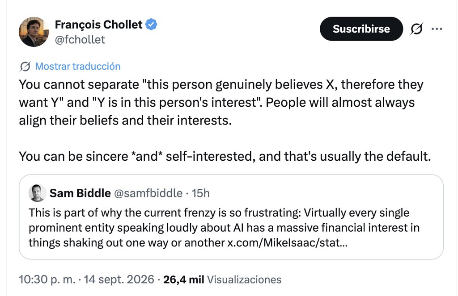Click the François Chollet display name
This screenshot has width=458, height=296.
tap(98, 25)
